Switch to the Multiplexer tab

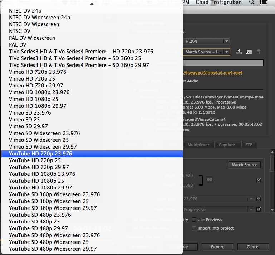pyautogui.click(x=198, y=145)
